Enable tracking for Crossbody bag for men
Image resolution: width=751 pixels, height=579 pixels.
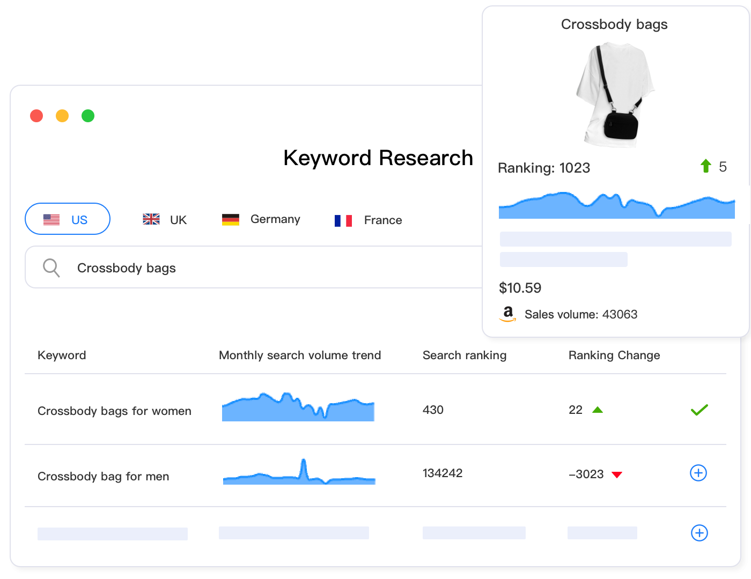(698, 473)
